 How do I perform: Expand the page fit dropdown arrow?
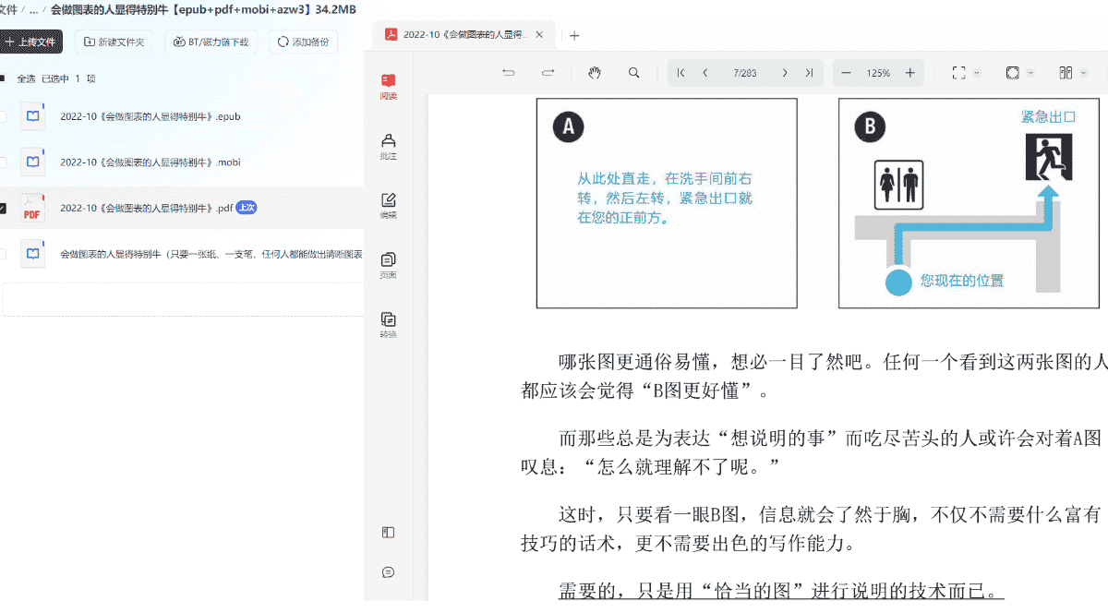1030,73
